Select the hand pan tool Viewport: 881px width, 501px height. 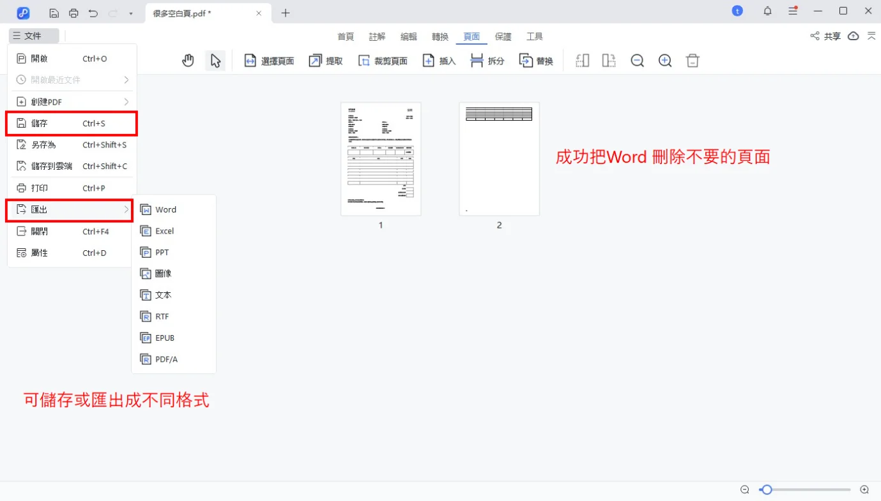(188, 60)
